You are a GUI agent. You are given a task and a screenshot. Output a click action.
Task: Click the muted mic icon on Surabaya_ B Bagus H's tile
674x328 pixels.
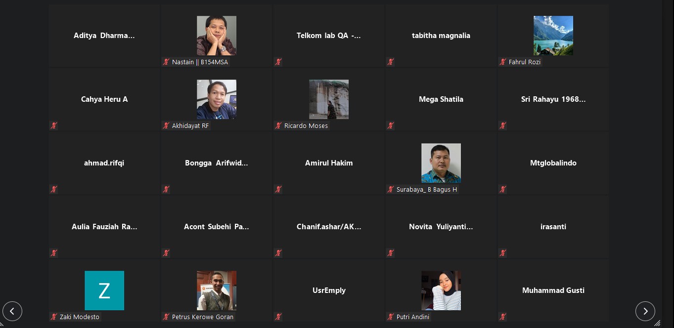[x=391, y=189]
